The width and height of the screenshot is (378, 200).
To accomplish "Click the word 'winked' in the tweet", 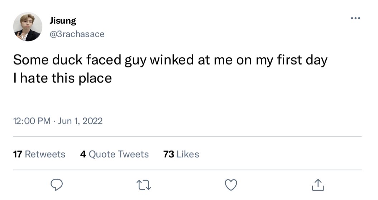I will pos(172,59).
